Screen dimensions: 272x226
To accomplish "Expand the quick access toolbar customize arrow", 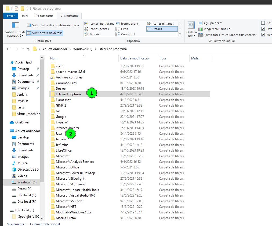I will (x=27, y=9).
